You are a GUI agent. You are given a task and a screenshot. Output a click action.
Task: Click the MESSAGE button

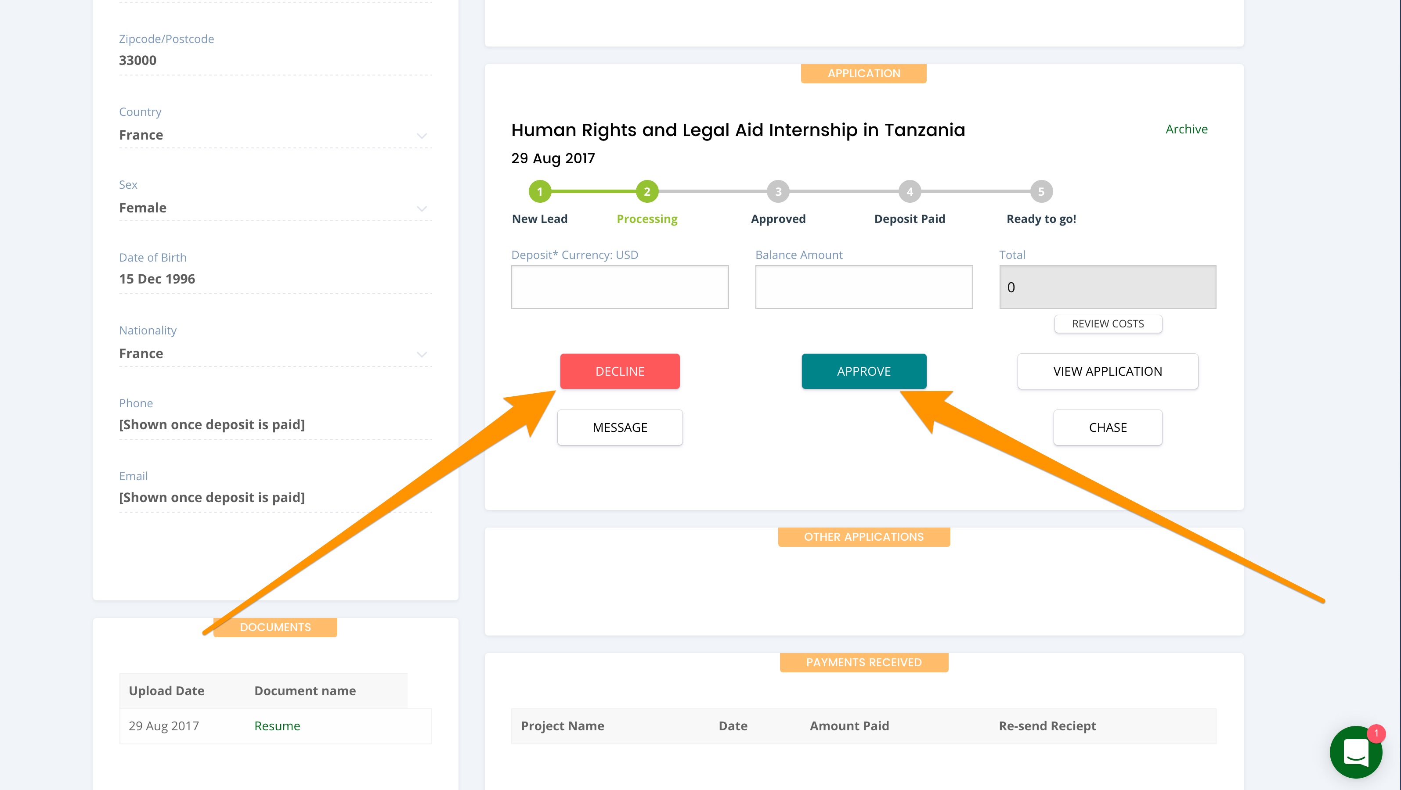click(619, 427)
